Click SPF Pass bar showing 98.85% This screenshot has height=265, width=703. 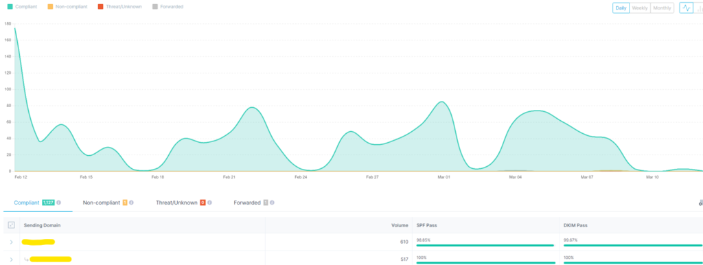click(485, 245)
